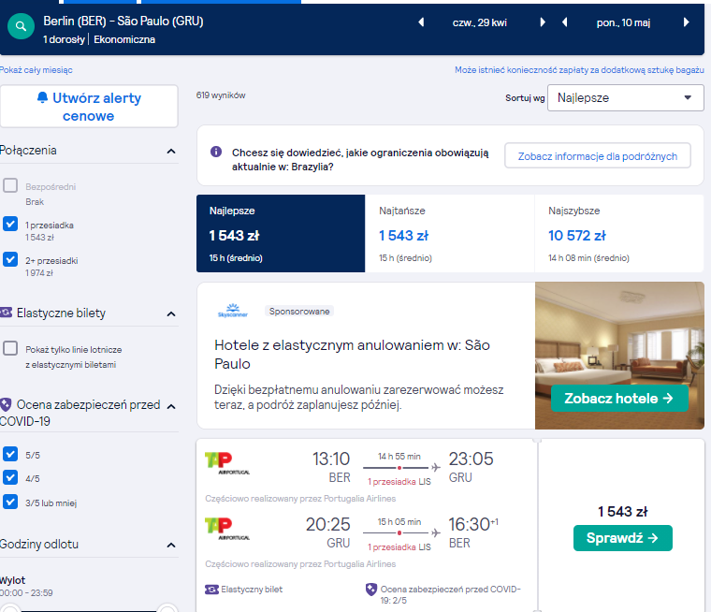Click the elastic tickets icon in sidebar
The width and height of the screenshot is (711, 612).
coord(6,313)
